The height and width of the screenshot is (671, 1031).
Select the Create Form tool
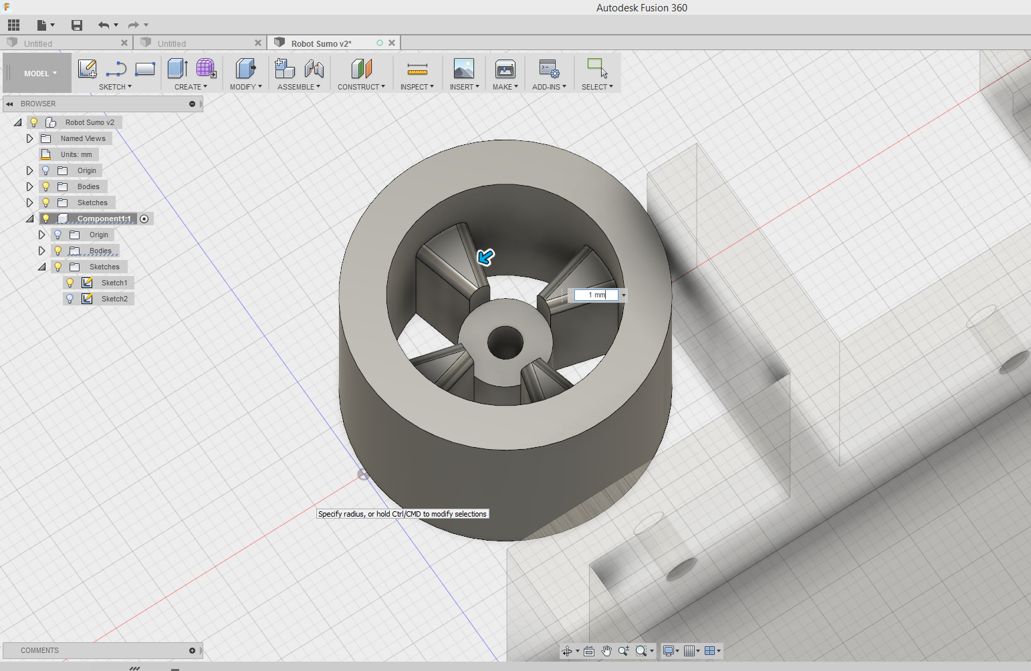pyautogui.click(x=205, y=68)
